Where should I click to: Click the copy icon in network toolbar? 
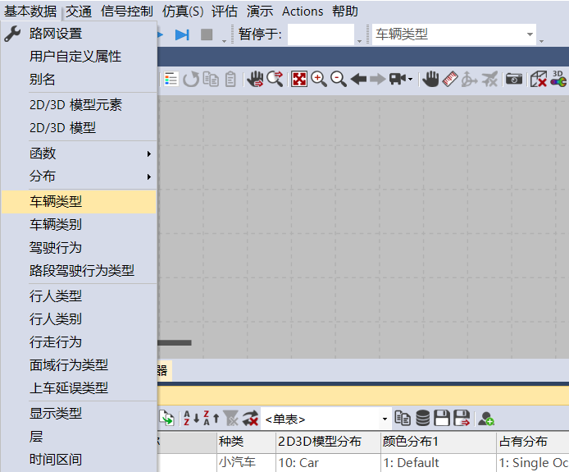click(x=211, y=79)
